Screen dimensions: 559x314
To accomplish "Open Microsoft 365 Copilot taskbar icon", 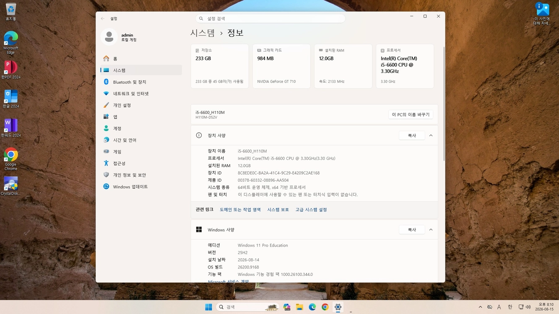I will (x=287, y=307).
